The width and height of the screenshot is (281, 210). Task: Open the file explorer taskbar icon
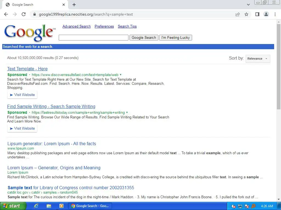tap(49, 206)
